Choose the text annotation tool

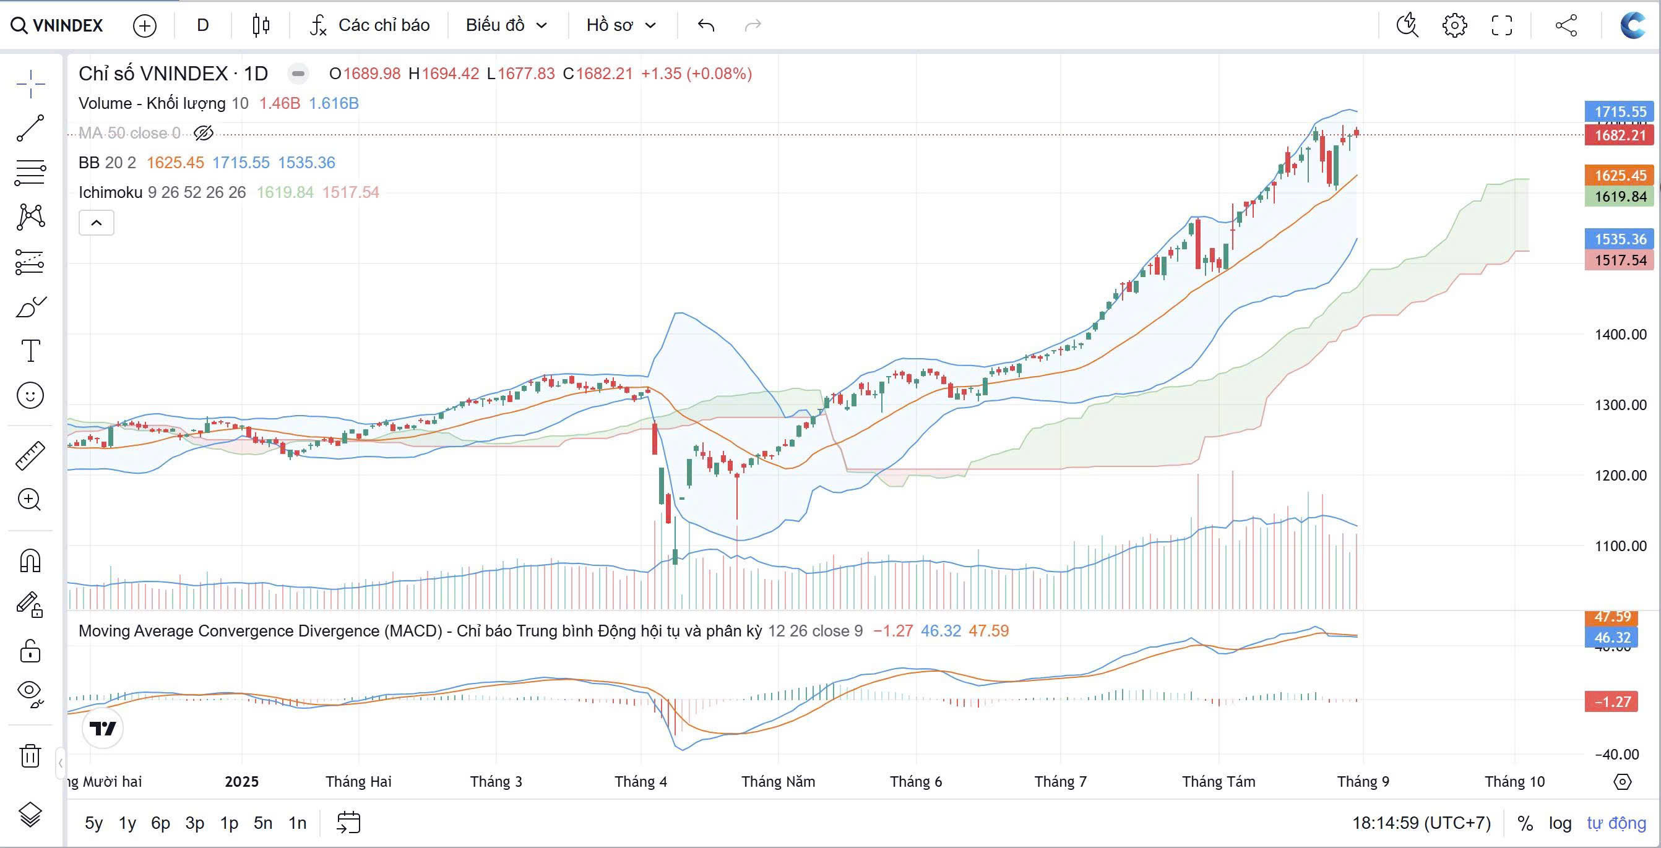point(30,351)
